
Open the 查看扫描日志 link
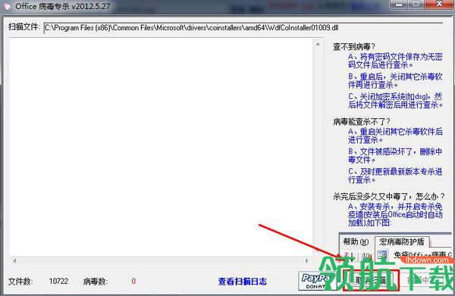tap(243, 281)
